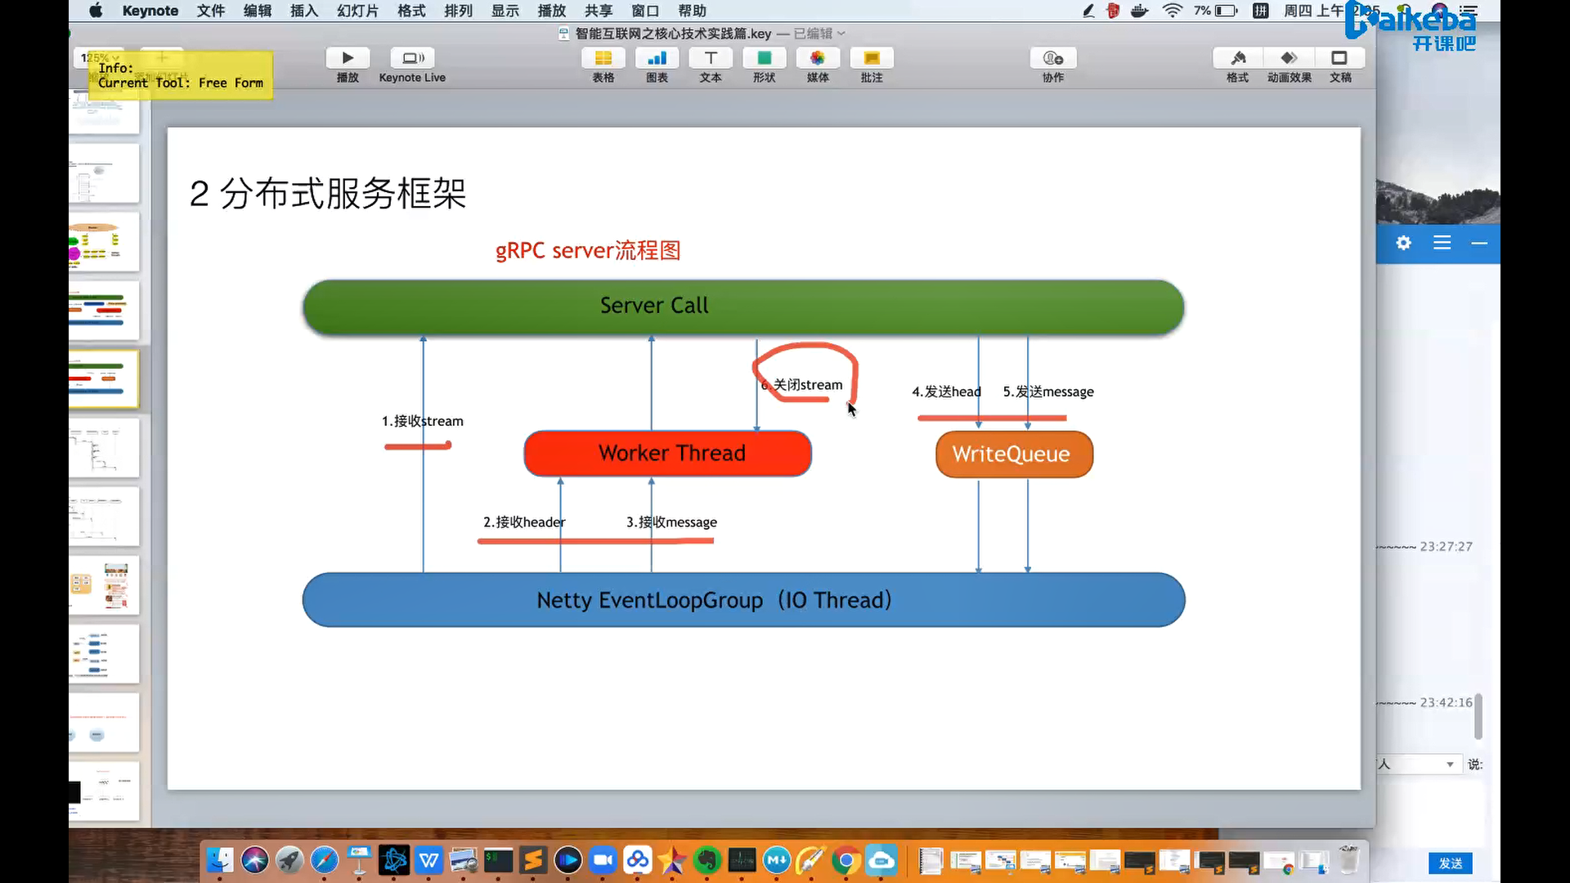1570x883 pixels.
Task: Add a text box with Text tool
Action: coord(711,58)
